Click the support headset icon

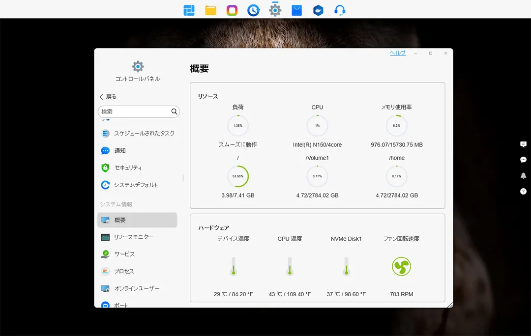(x=339, y=10)
